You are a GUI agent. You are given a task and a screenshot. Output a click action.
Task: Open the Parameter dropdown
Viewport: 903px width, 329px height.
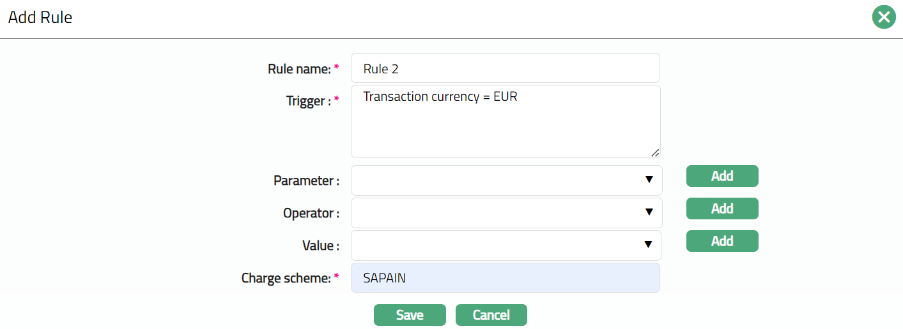pyautogui.click(x=506, y=180)
